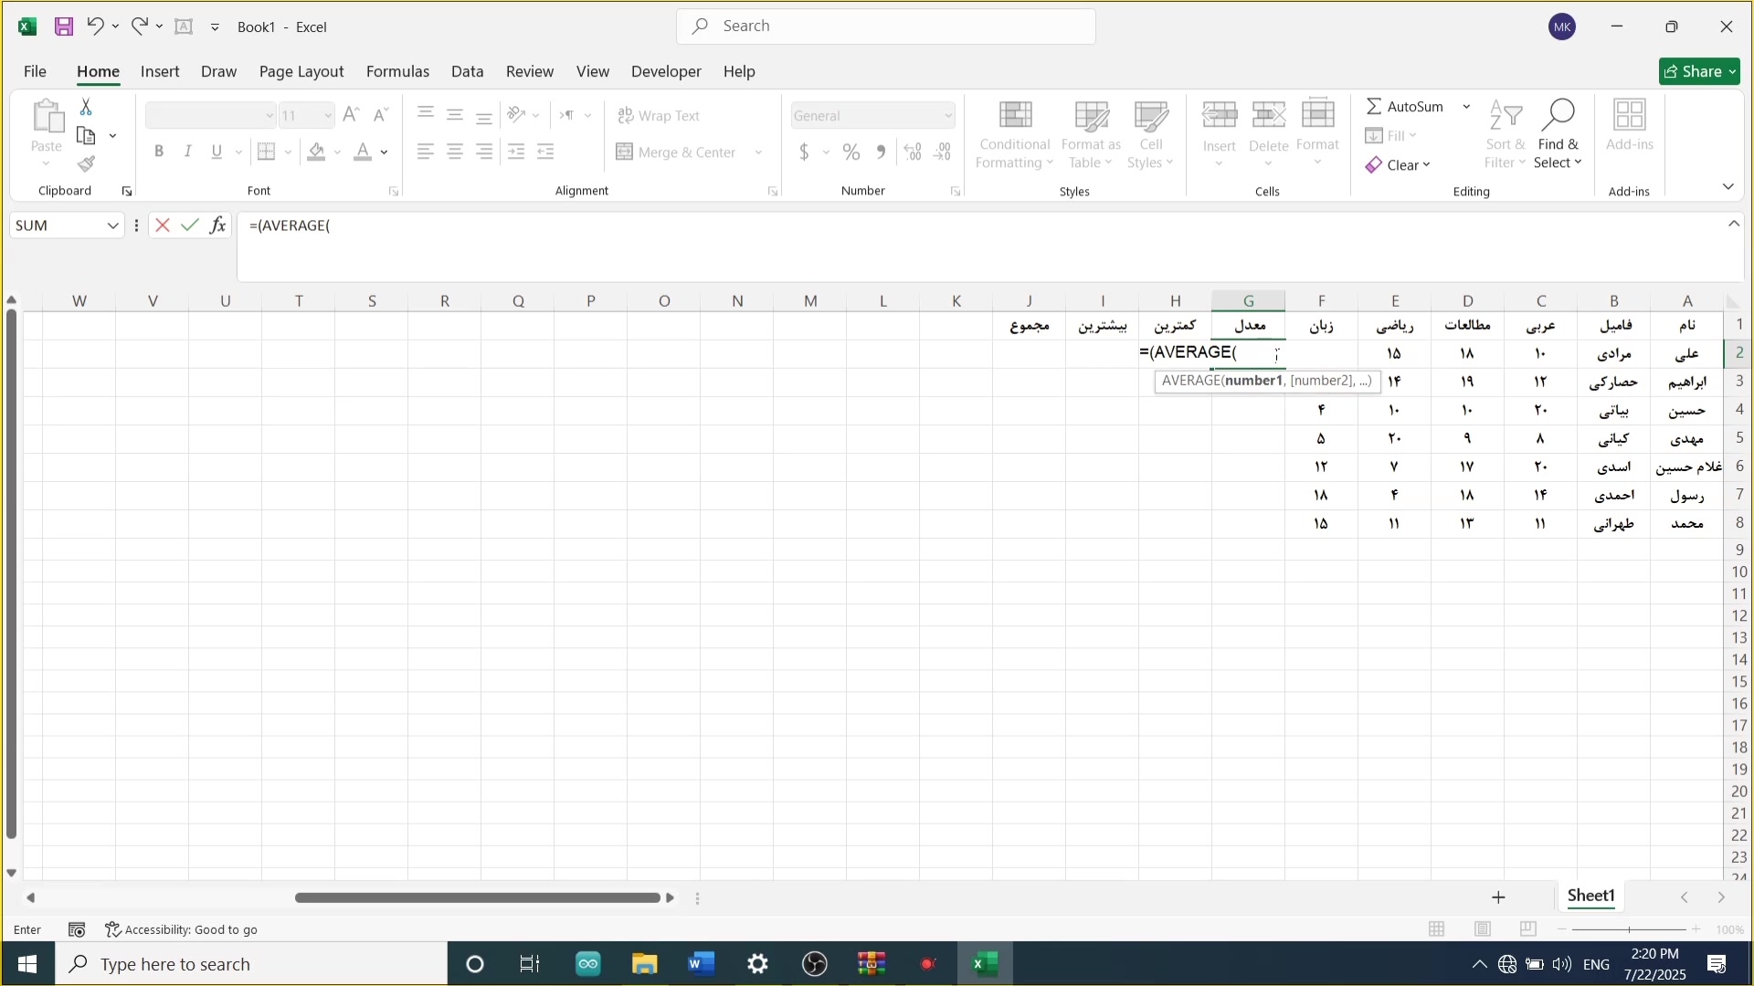Open the Formulas ribbon tab
This screenshot has width=1754, height=986.
(x=397, y=71)
